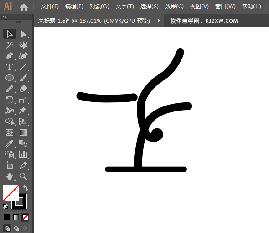This screenshot has width=269, height=233.
Task: Select the Gradient tool
Action: [x=23, y=132]
